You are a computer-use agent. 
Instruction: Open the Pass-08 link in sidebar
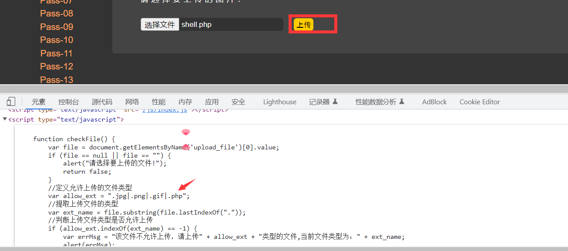coord(57,13)
